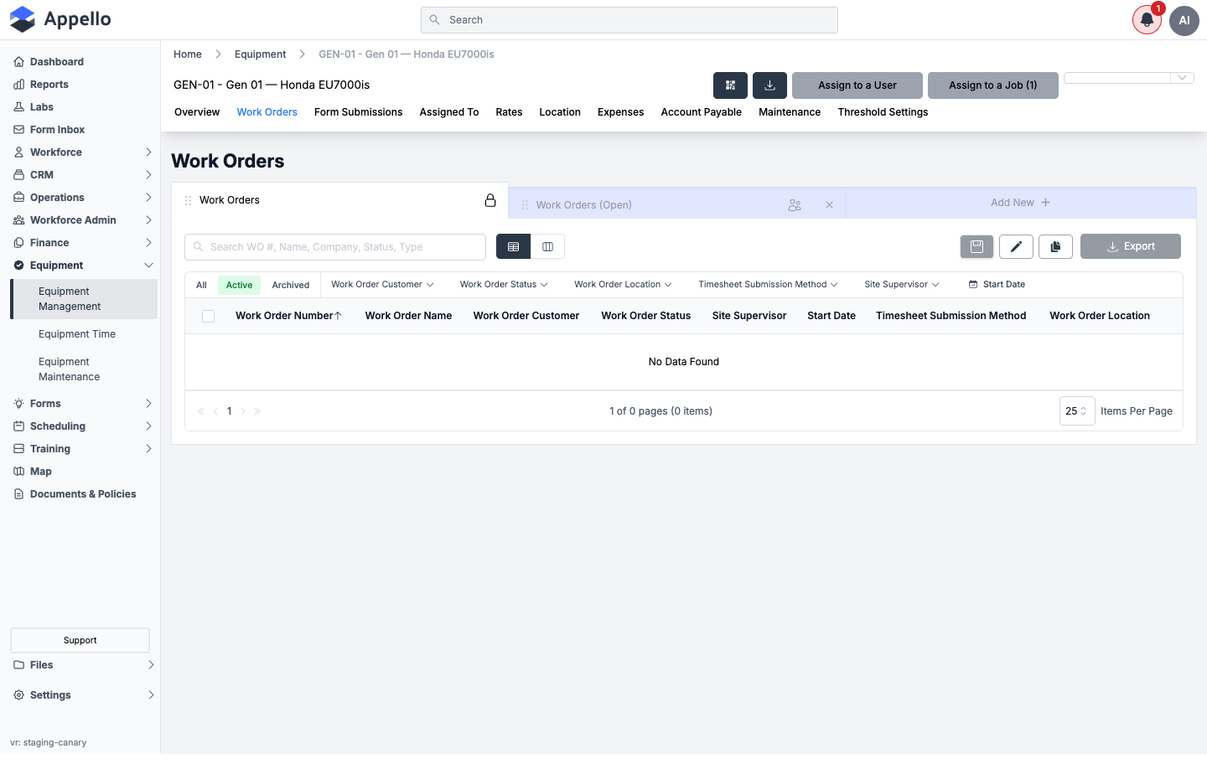
Task: Select the Active filter
Action: [239, 286]
